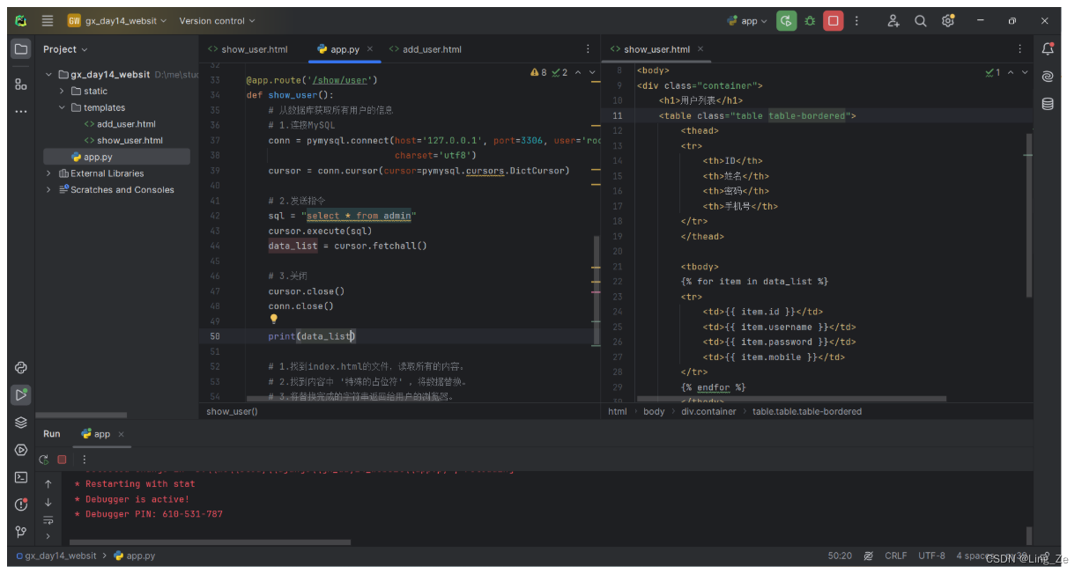Expand External Libraries node
Screen dimensions: 1082x574
tap(49, 173)
